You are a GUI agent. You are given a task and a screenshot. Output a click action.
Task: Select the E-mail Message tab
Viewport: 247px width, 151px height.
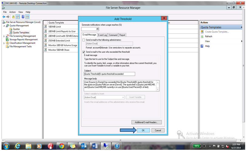(x=89, y=35)
